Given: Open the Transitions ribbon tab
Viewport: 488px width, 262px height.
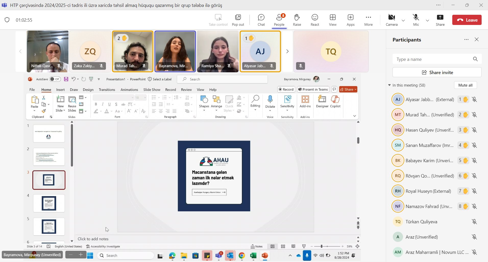Looking at the screenshot, I should click(x=107, y=90).
